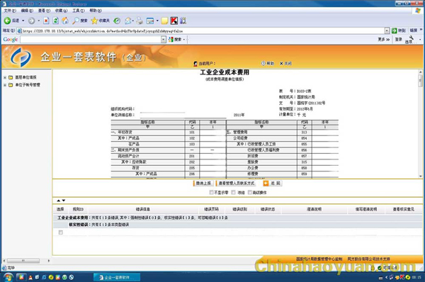The height and width of the screenshot is (282, 425).
Task: Open the 文件 menu
Action: (10, 11)
